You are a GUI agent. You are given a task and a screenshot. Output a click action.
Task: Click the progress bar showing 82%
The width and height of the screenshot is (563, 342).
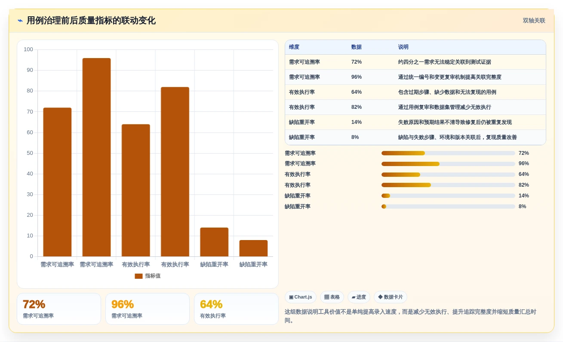[x=448, y=185]
